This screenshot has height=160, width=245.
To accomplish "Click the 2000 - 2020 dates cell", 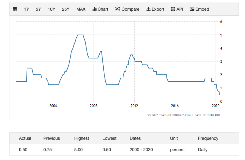I will 141,150.
